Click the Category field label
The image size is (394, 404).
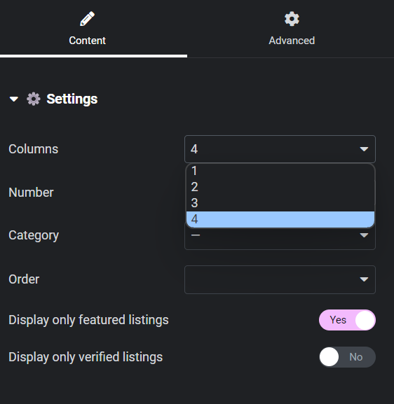coord(34,235)
